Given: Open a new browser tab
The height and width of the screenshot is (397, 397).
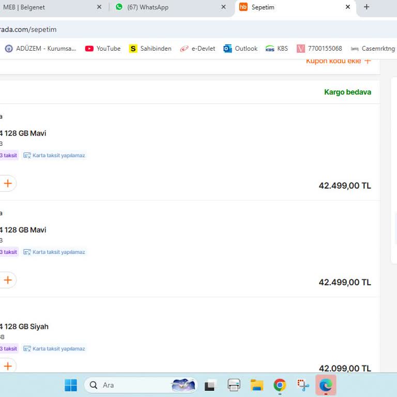Looking at the screenshot, I should click(x=367, y=7).
